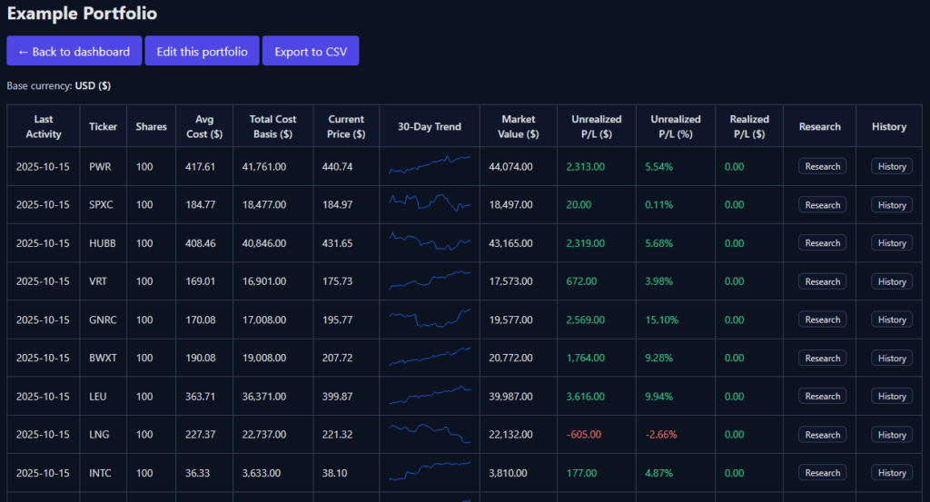View History for SPXC
The image size is (930, 502).
892,205
